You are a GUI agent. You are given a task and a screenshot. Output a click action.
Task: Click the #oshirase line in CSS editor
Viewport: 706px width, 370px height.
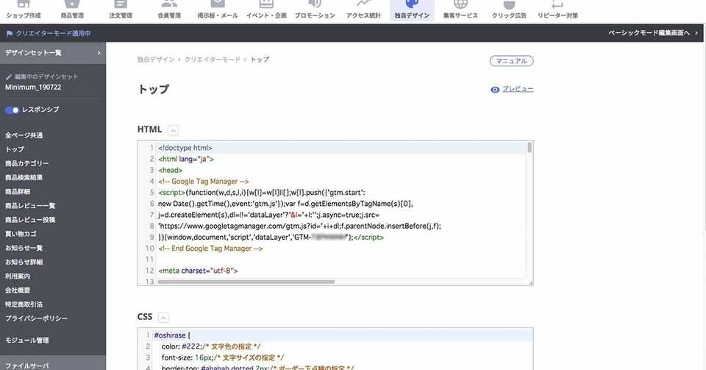pyautogui.click(x=172, y=335)
